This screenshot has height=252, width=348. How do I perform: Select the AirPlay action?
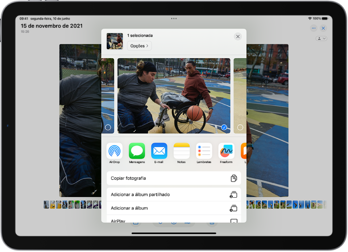tap(174, 219)
